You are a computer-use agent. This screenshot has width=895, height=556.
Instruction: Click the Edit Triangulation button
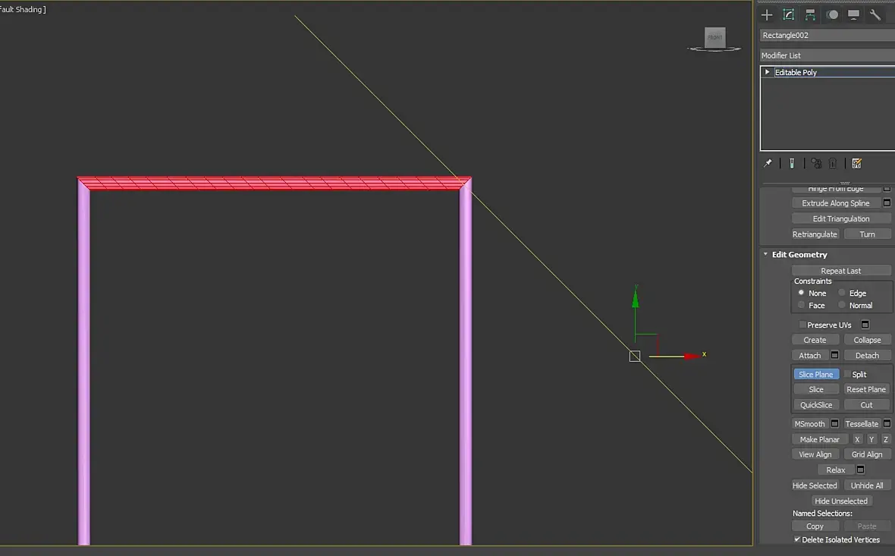[841, 218]
